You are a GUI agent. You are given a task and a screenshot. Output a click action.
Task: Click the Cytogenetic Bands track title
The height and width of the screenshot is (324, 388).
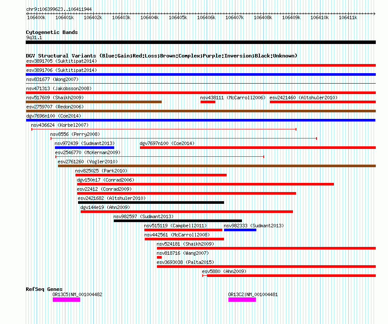[52, 32]
